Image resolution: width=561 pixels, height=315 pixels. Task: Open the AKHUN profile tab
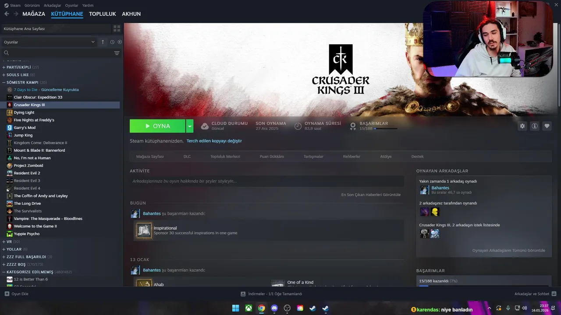point(131,14)
